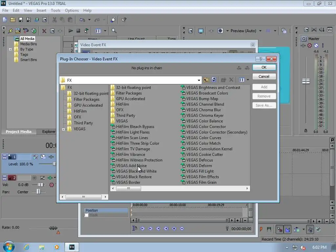
Task: Click the track 2 Pan slider
Action: (38, 192)
